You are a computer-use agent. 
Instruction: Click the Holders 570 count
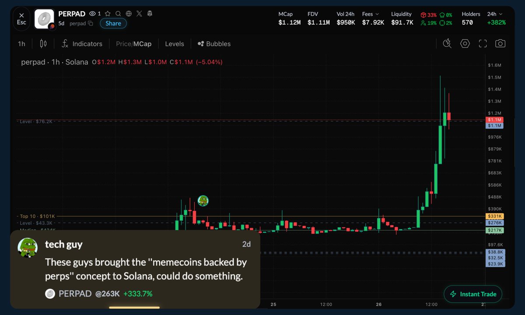467,22
